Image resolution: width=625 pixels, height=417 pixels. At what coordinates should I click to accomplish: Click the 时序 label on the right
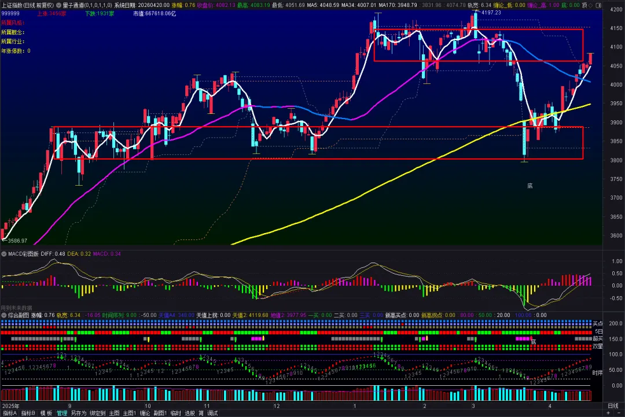click(x=597, y=373)
